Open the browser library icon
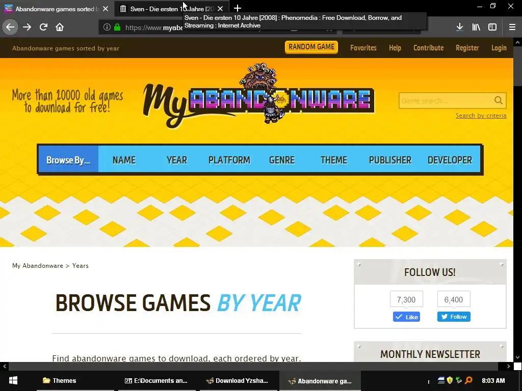The height and width of the screenshot is (391, 522). (x=476, y=27)
